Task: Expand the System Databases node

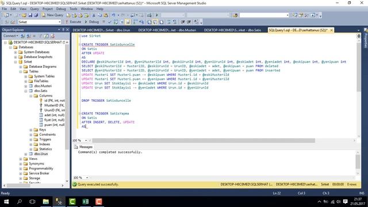Action: (x=16, y=52)
